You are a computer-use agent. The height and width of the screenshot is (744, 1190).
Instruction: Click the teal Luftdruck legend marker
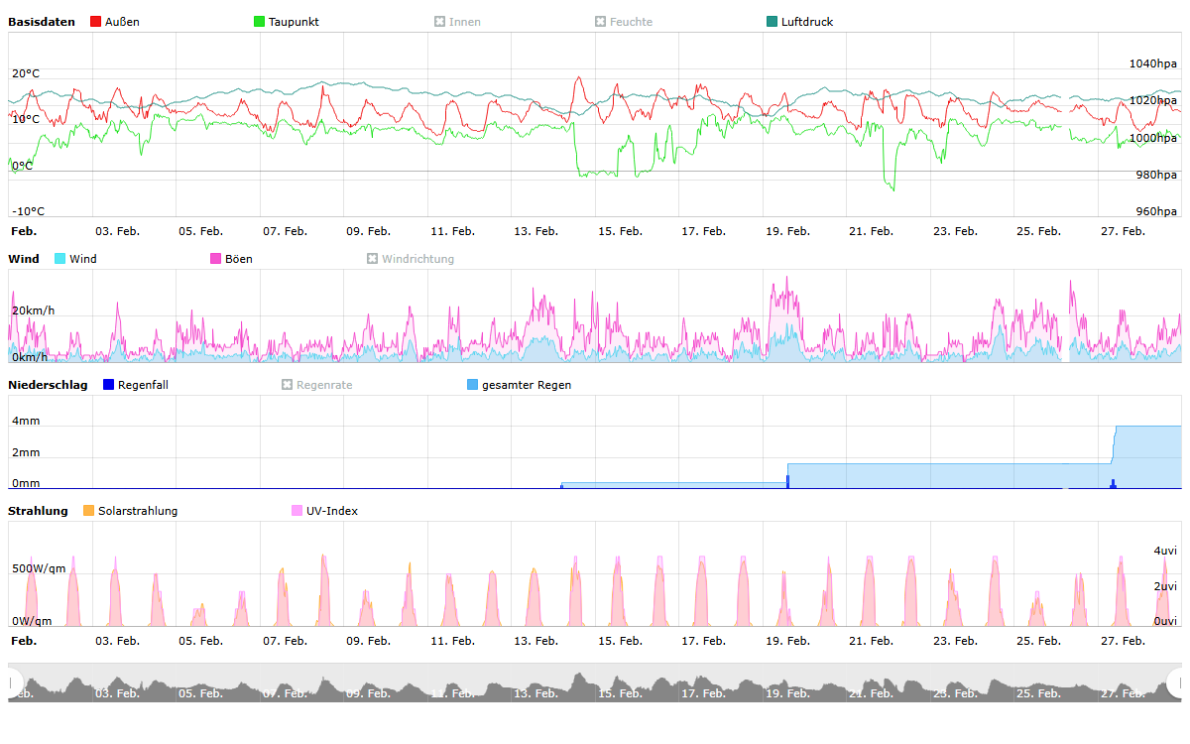[x=773, y=22]
